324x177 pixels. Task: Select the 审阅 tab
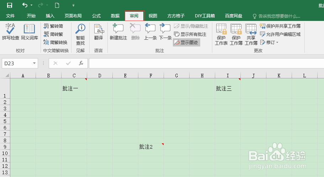(x=134, y=16)
